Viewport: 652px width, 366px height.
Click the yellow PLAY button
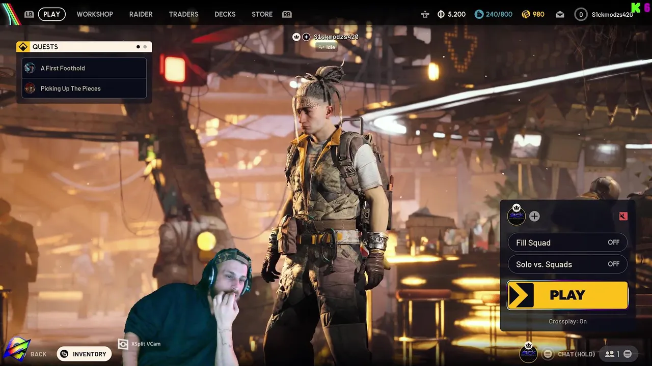(x=567, y=295)
